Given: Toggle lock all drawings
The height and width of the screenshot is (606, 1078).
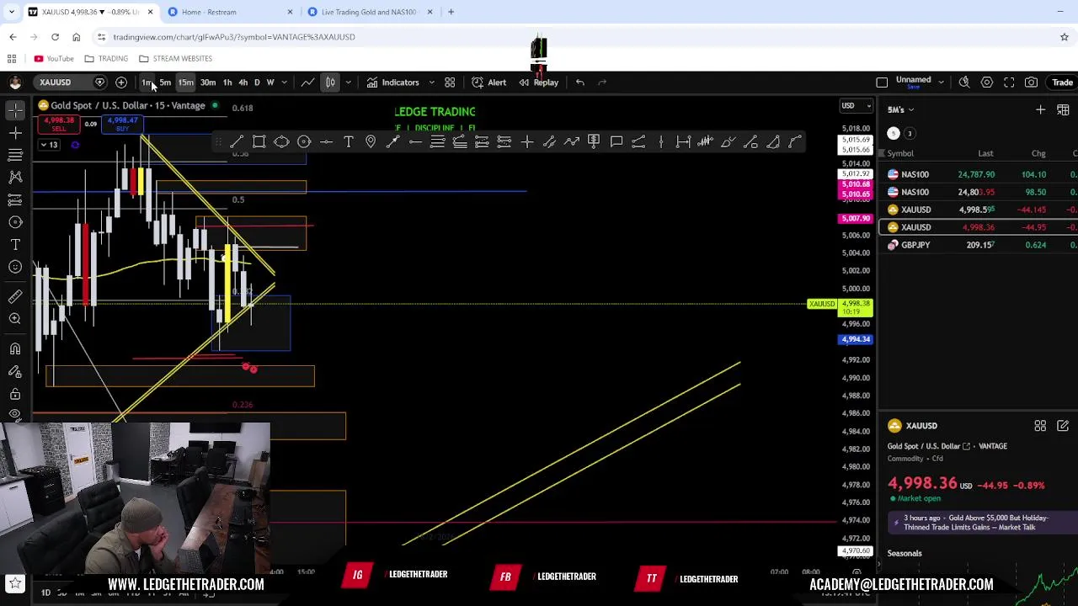Looking at the screenshot, I should click(x=15, y=393).
